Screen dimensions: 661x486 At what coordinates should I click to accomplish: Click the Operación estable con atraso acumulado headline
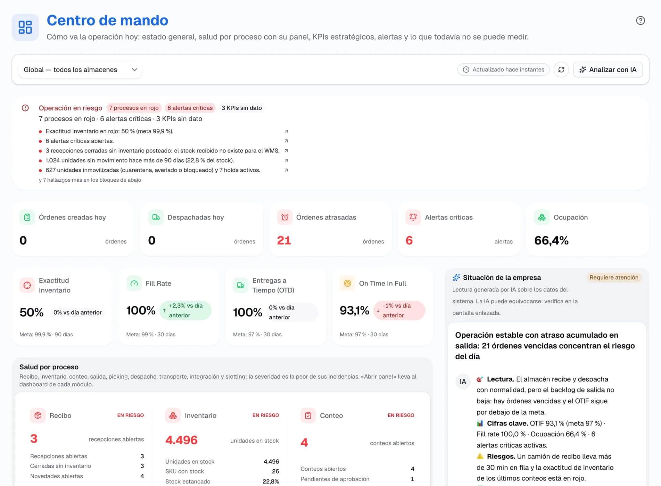coord(545,346)
